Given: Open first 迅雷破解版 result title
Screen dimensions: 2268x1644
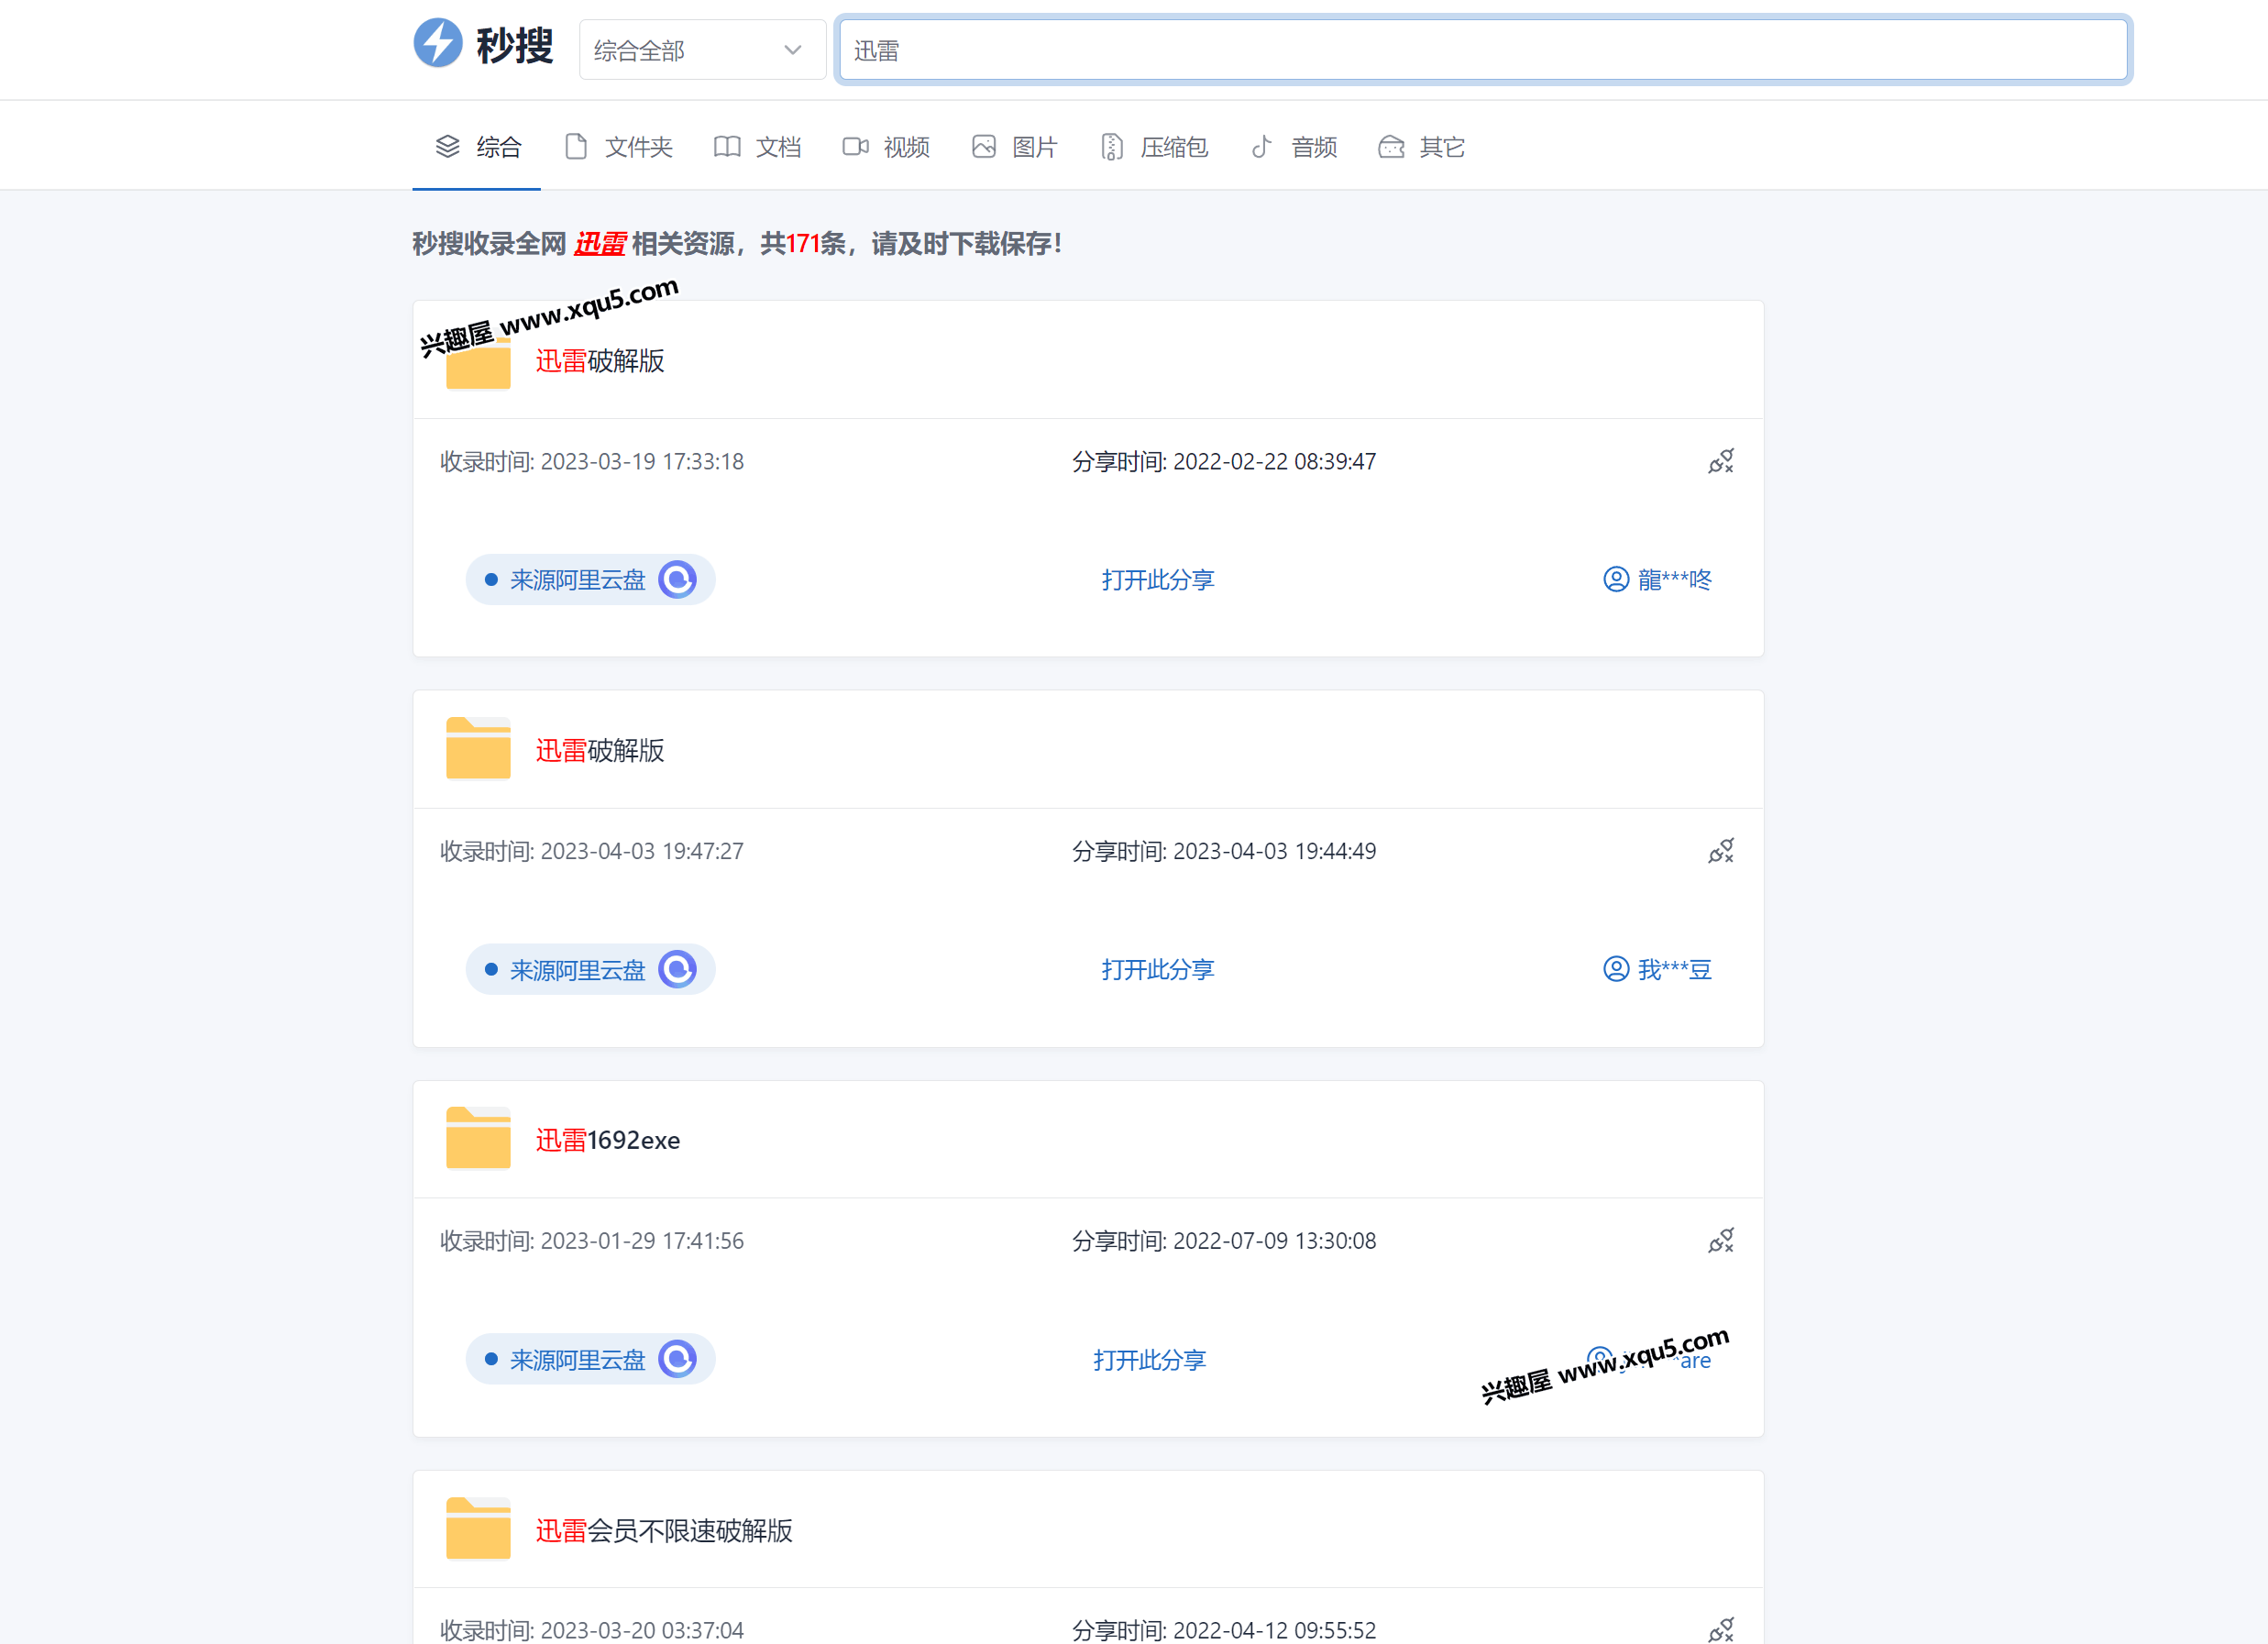Looking at the screenshot, I should (x=600, y=361).
